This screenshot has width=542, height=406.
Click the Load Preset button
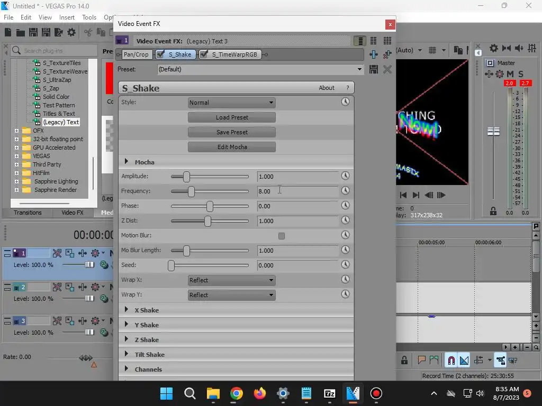coord(232,117)
